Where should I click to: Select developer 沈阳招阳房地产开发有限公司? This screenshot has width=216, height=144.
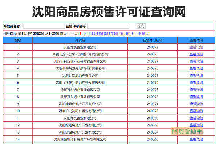click(x=80, y=125)
